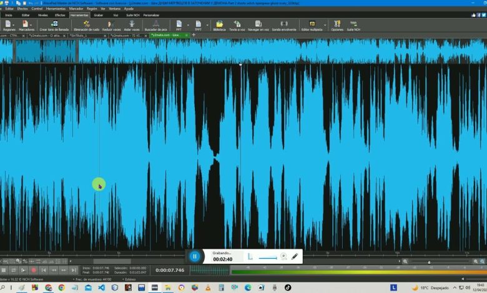Open the Opciones settings icon
487x293 pixels.
point(337,24)
